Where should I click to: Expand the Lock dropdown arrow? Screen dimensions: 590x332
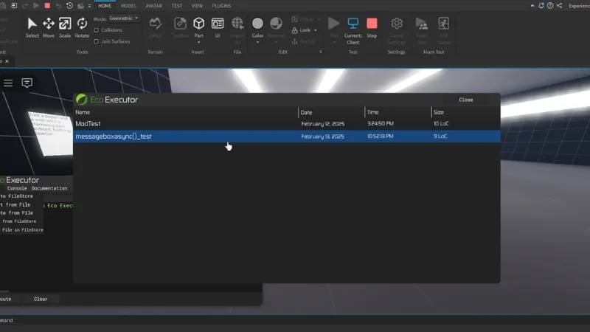316,30
